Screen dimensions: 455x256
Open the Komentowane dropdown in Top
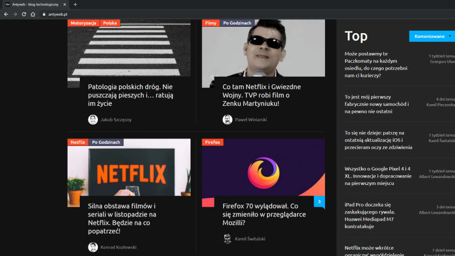(x=432, y=36)
